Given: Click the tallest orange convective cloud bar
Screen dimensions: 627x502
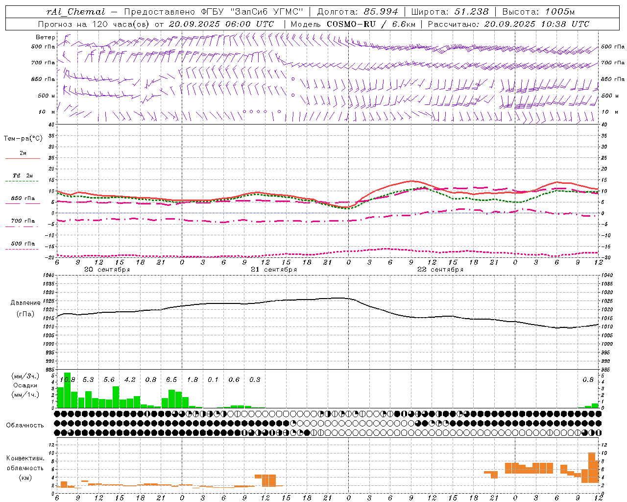Looking at the screenshot, I should click(592, 468).
